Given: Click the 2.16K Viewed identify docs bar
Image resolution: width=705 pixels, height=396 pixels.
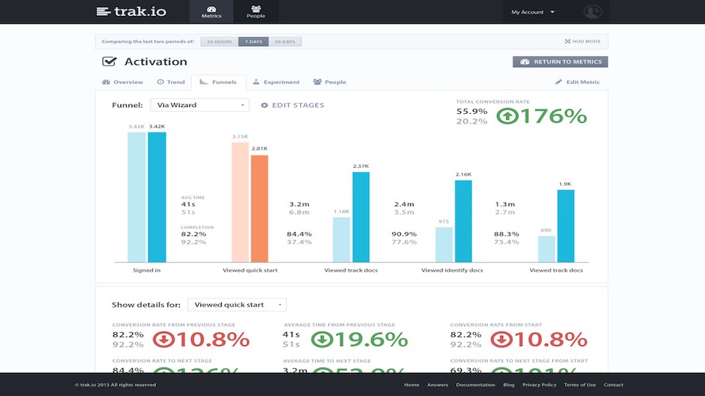Looking at the screenshot, I should point(463,221).
